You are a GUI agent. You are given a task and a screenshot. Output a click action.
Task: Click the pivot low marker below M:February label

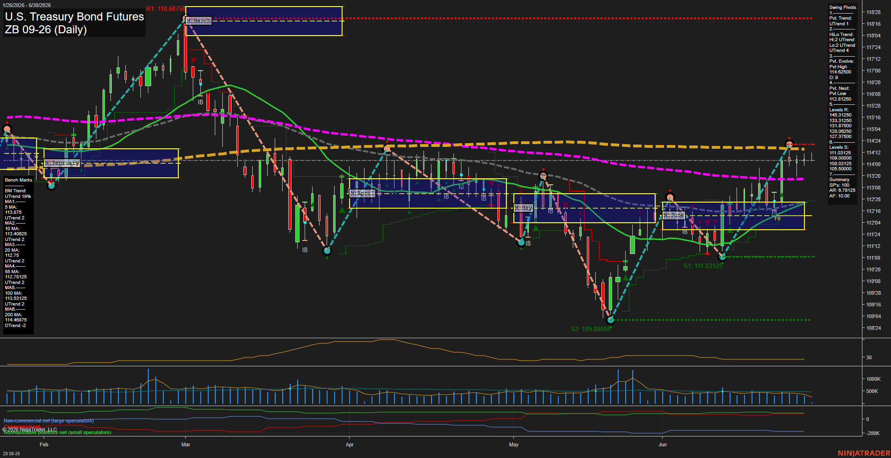(x=51, y=185)
